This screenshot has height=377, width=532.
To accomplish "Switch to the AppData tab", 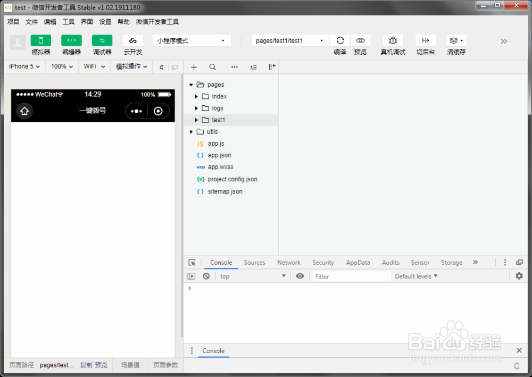I will pyautogui.click(x=358, y=262).
